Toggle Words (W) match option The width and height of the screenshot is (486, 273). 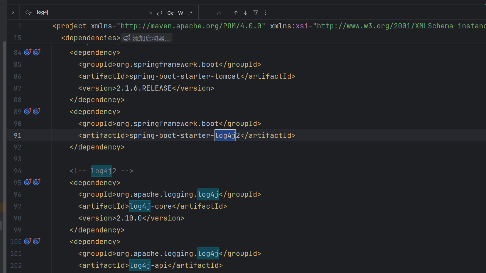[x=181, y=13]
